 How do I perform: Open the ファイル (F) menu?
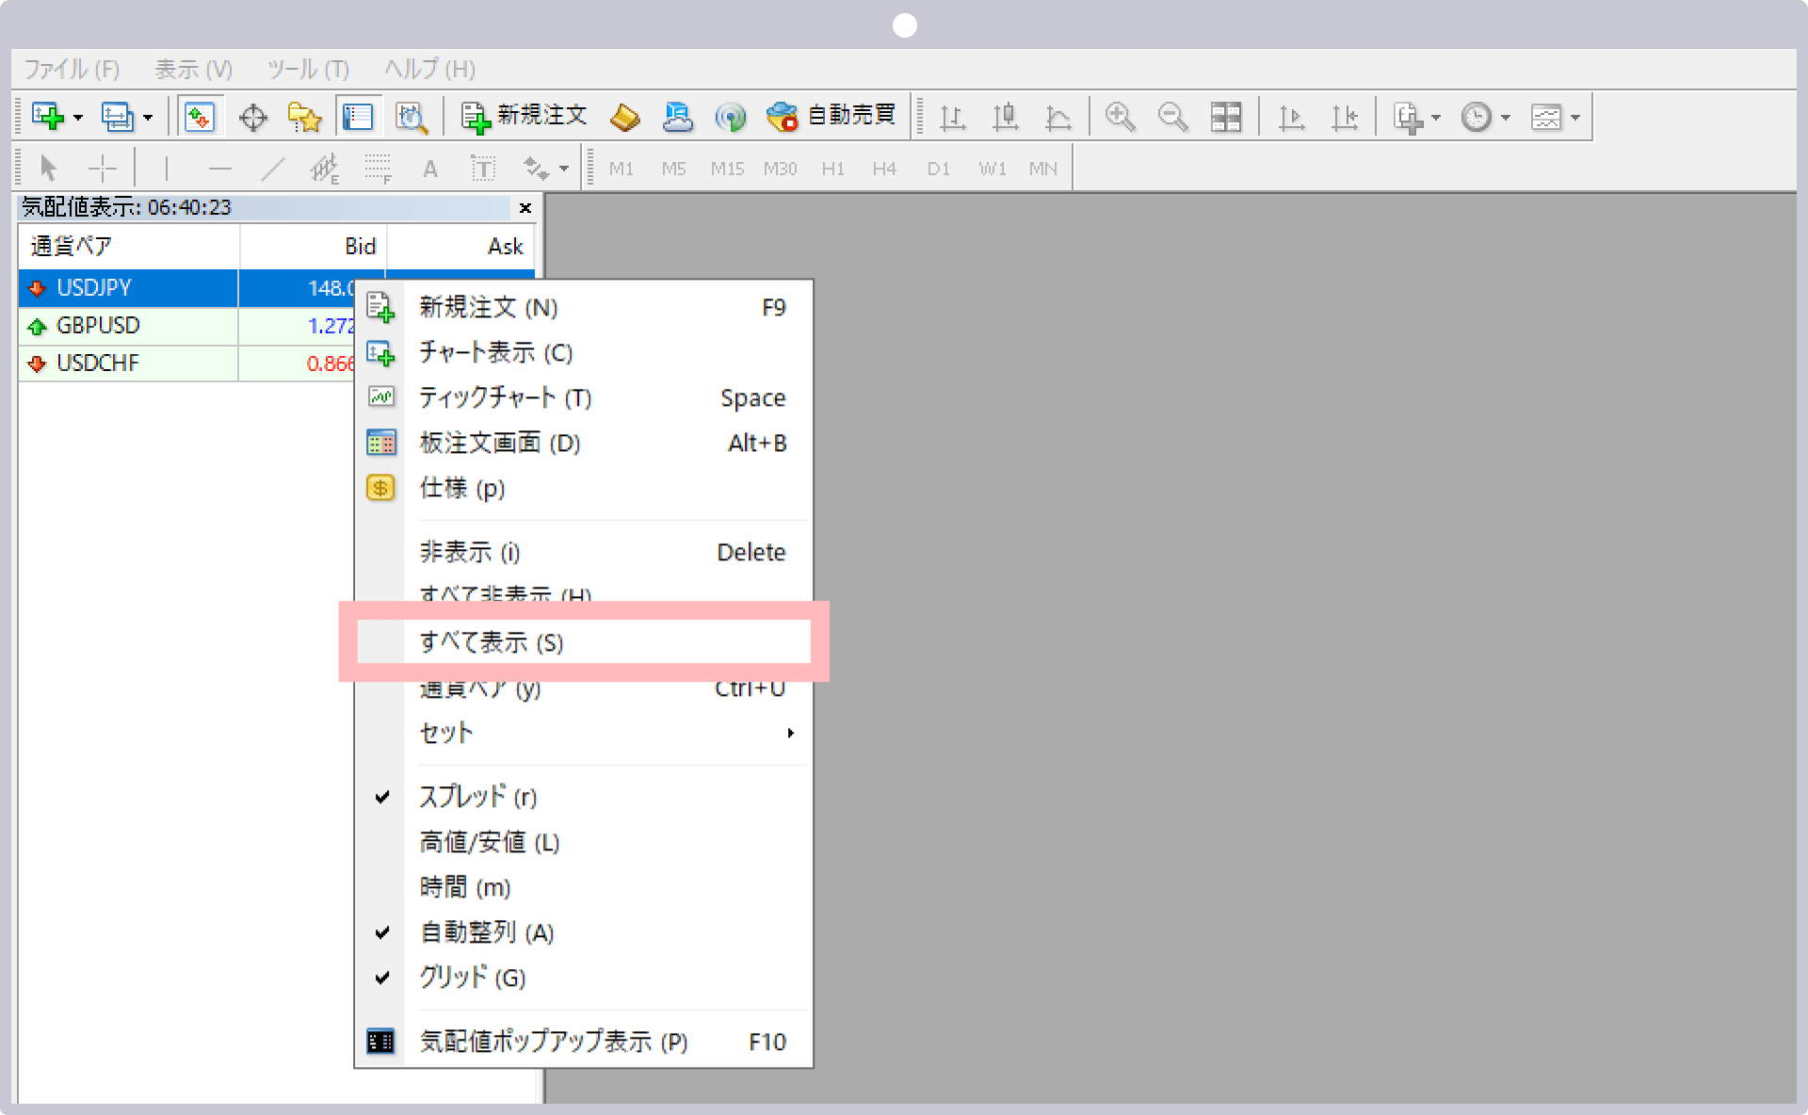[72, 69]
